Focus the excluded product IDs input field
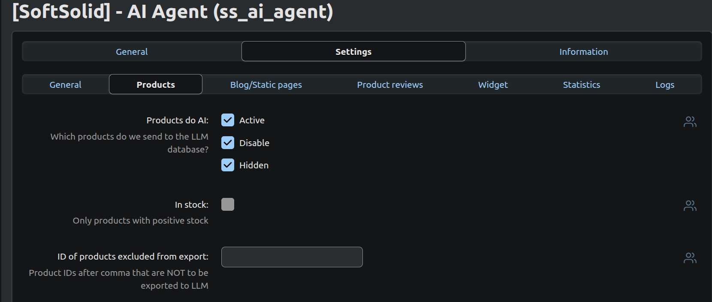The image size is (712, 302). click(x=292, y=257)
